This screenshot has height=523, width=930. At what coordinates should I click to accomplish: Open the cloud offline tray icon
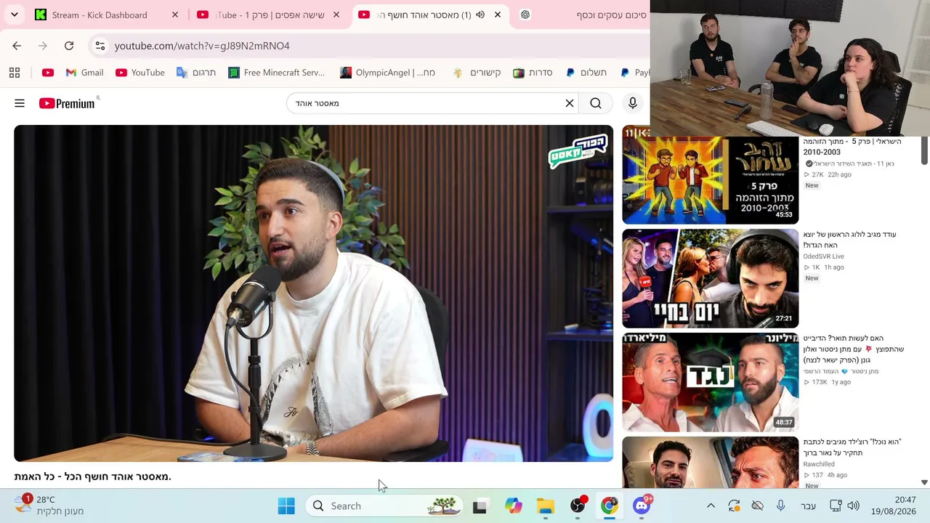tap(757, 506)
